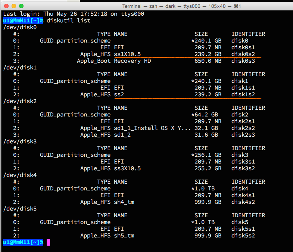Click the size value 650.0 MB
The height and width of the screenshot is (252, 293).
pyautogui.click(x=208, y=61)
